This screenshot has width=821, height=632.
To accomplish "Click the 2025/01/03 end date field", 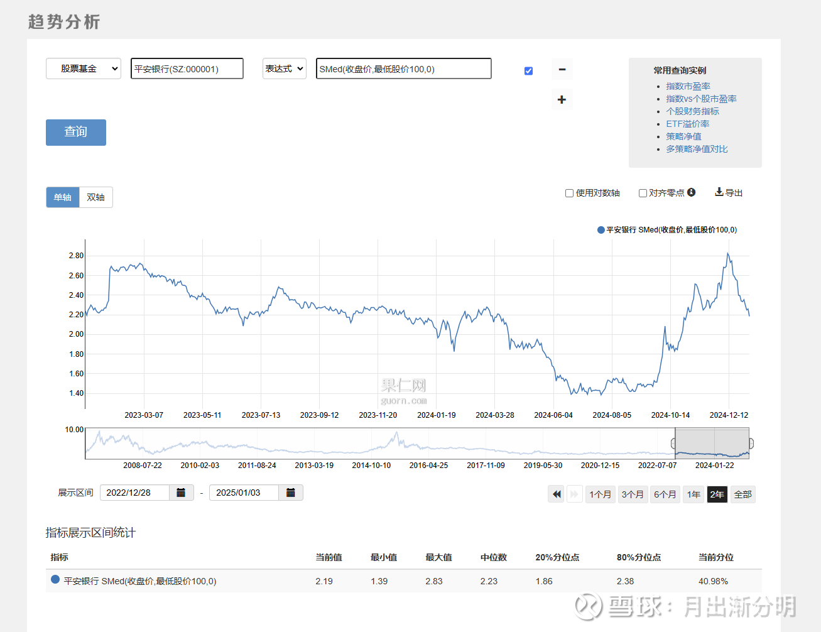I will click(x=244, y=493).
